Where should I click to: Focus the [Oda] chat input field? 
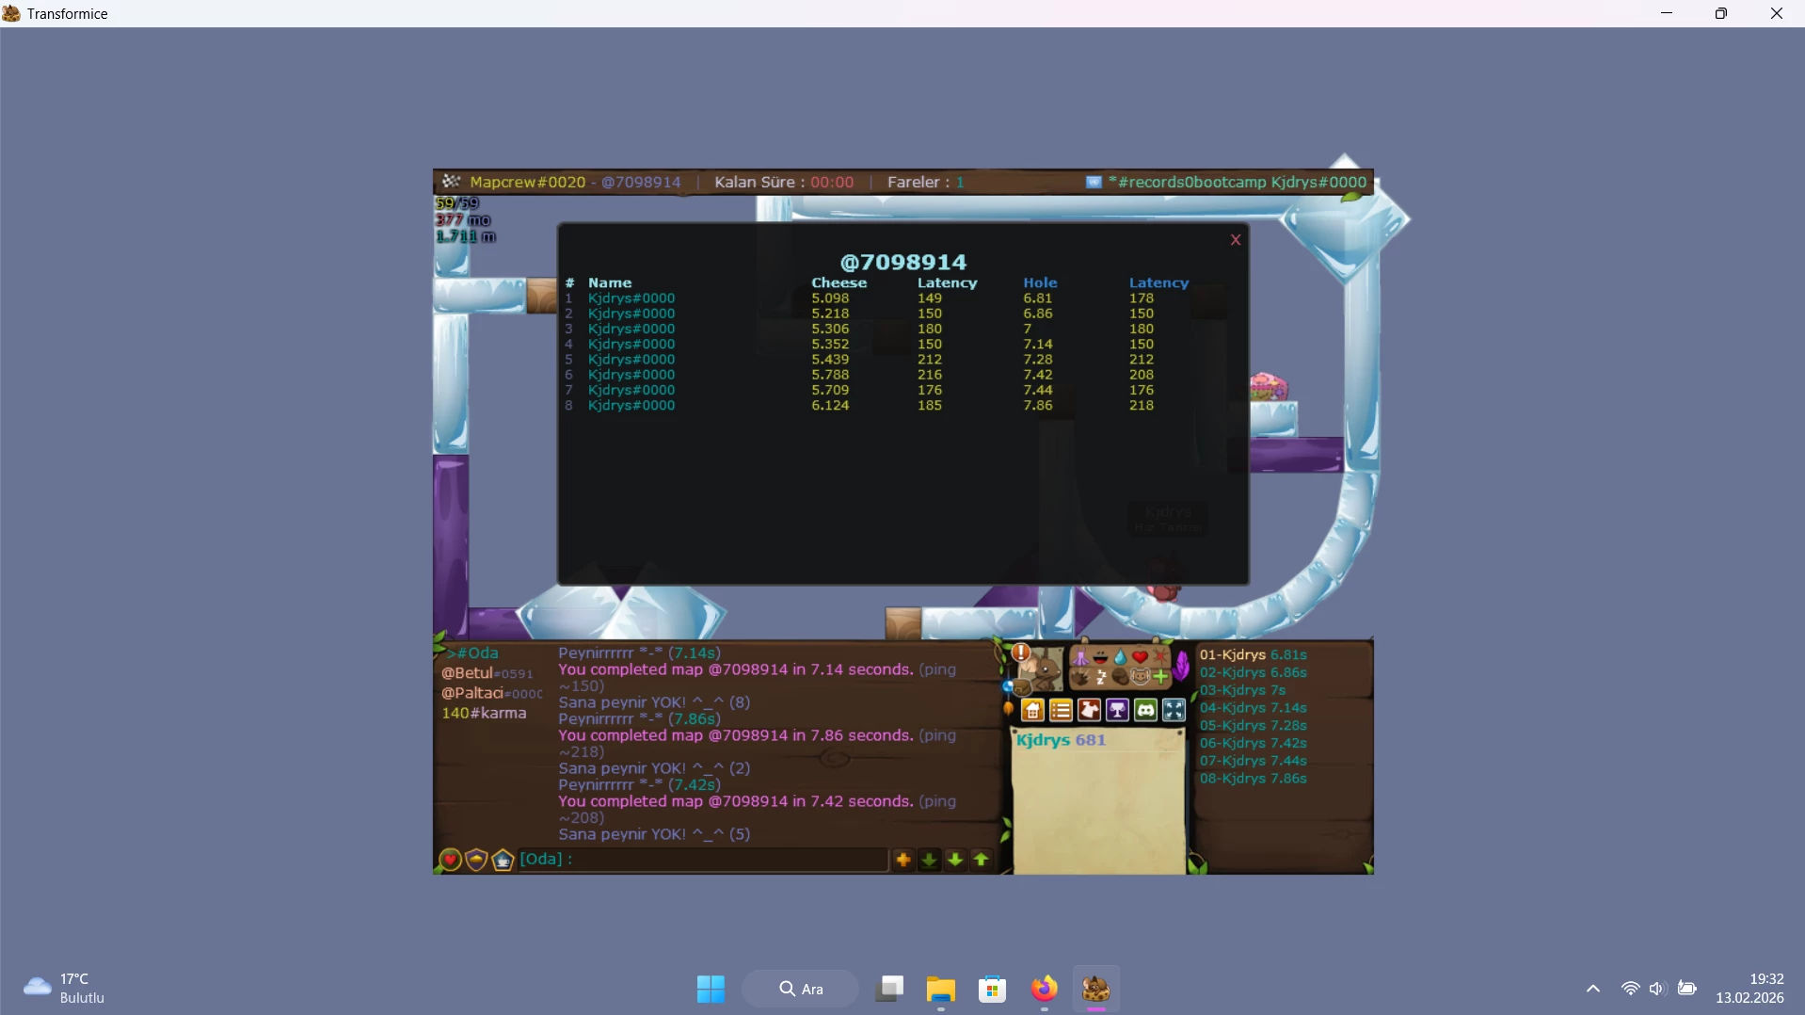tap(703, 859)
